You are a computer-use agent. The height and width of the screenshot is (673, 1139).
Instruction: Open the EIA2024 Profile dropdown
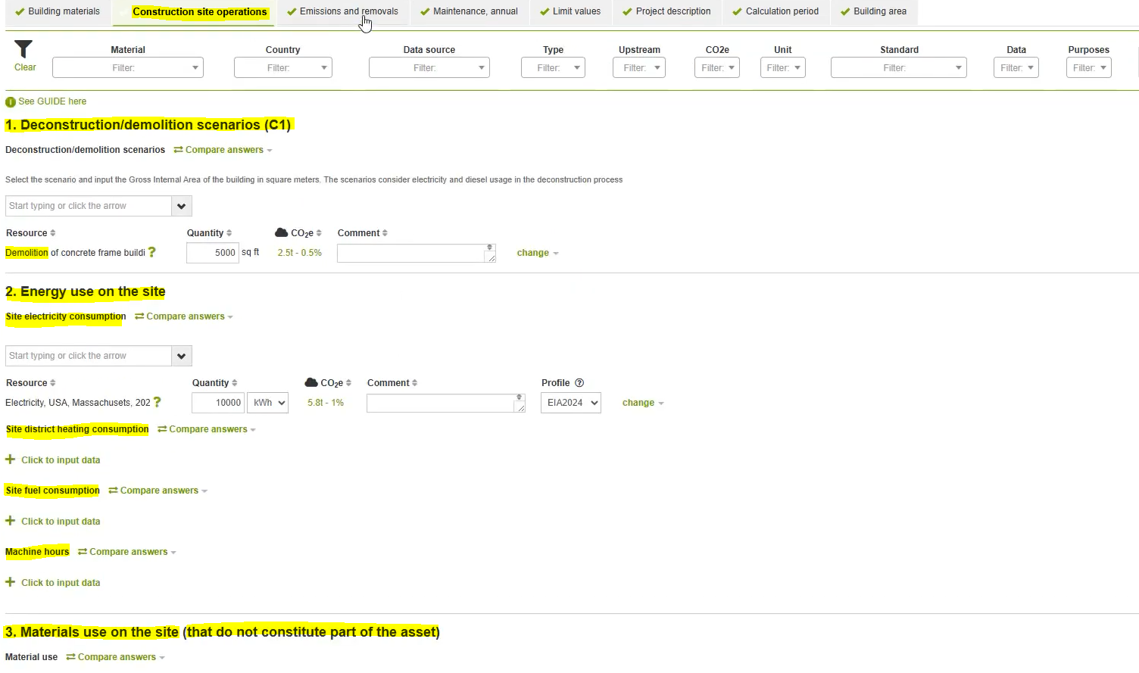click(x=570, y=402)
